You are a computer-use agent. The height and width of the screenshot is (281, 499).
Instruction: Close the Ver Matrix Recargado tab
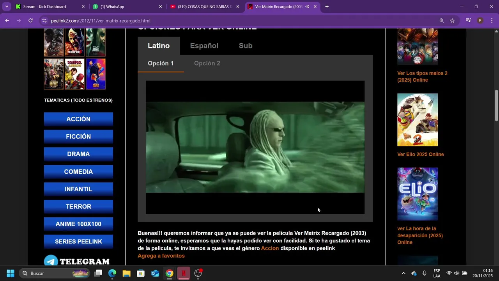tap(315, 7)
